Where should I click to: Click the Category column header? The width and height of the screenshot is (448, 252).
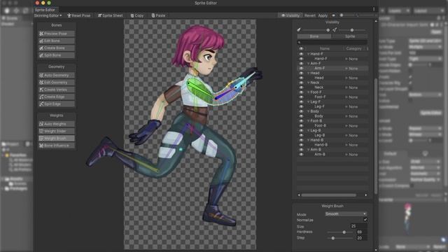353,49
